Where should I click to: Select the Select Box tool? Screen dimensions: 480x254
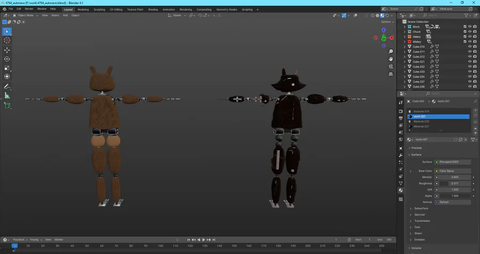point(7,31)
